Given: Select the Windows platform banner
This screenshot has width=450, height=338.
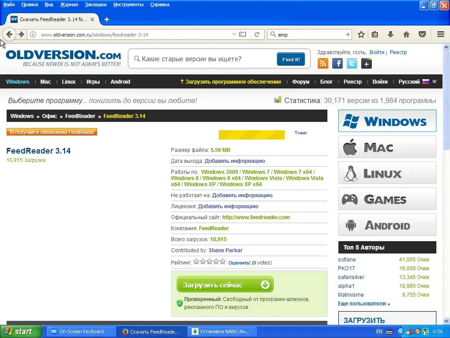Looking at the screenshot, I should pos(387,121).
